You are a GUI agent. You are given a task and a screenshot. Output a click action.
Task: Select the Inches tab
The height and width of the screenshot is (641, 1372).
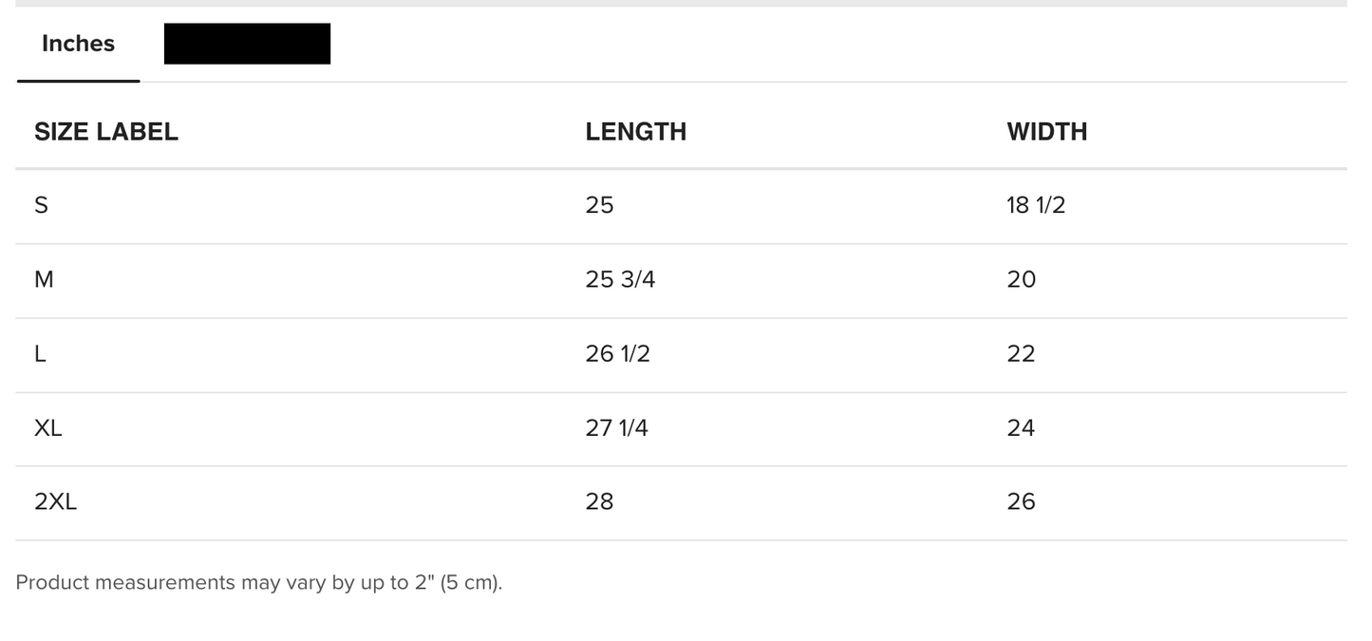(x=78, y=44)
